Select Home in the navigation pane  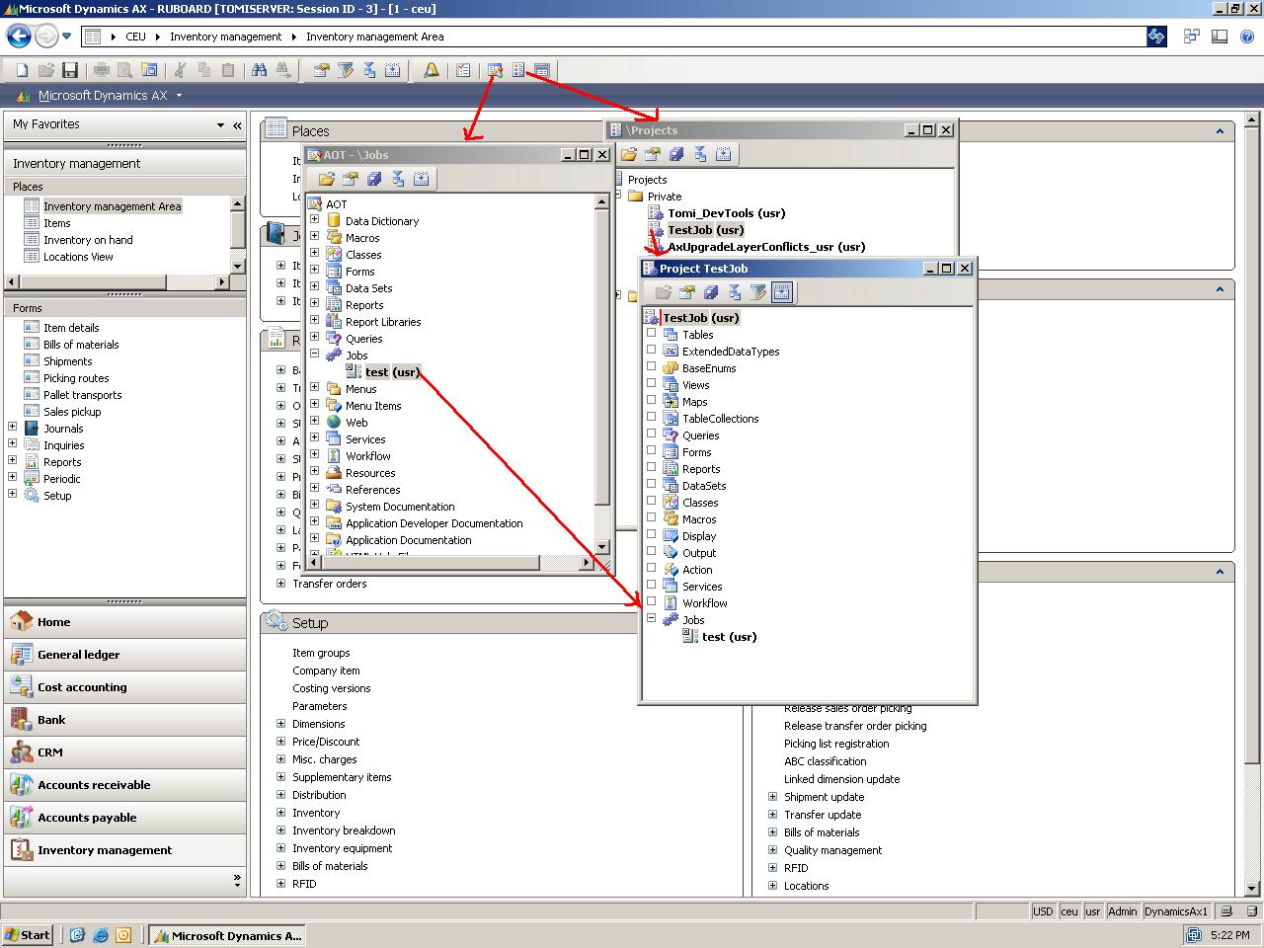(x=124, y=622)
